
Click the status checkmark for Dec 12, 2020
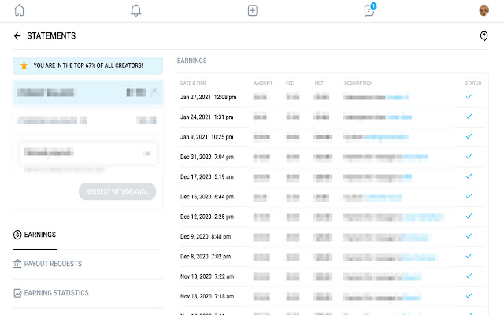pyautogui.click(x=469, y=216)
